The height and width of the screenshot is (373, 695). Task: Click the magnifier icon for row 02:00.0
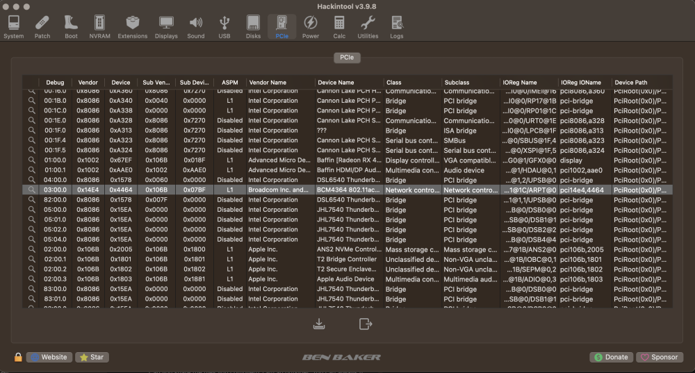(x=31, y=249)
